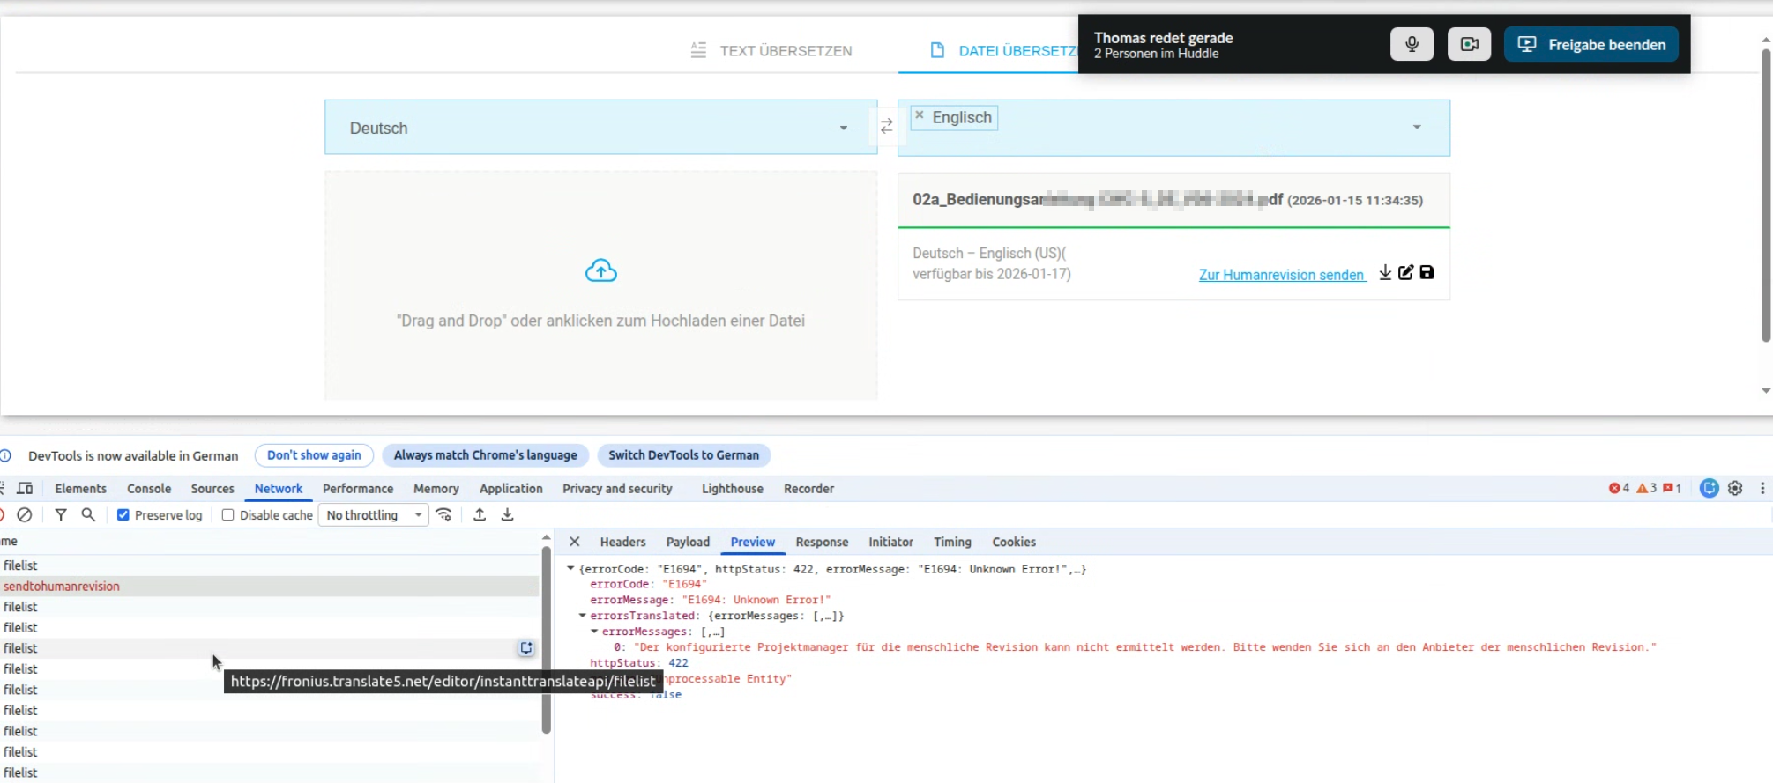Clear the network log

pos(25,515)
